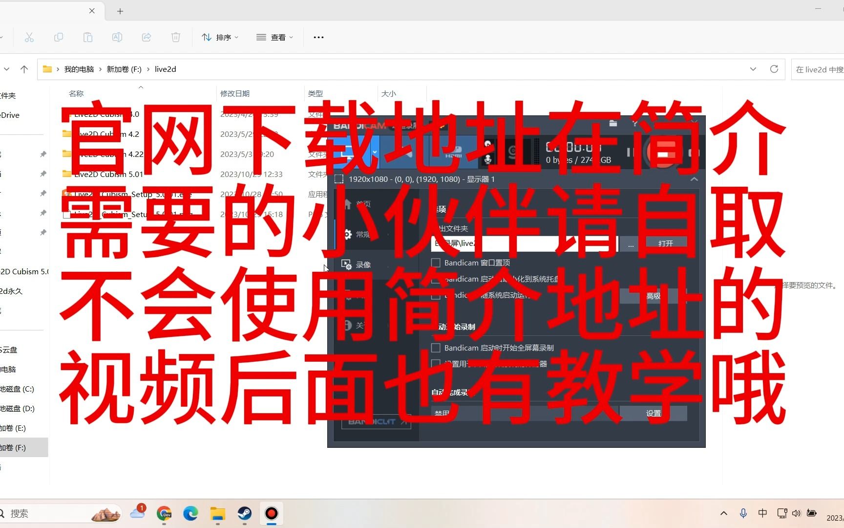Open the Live2D Cubism 5.01 folder
Screen dimensions: 844x528
point(108,174)
